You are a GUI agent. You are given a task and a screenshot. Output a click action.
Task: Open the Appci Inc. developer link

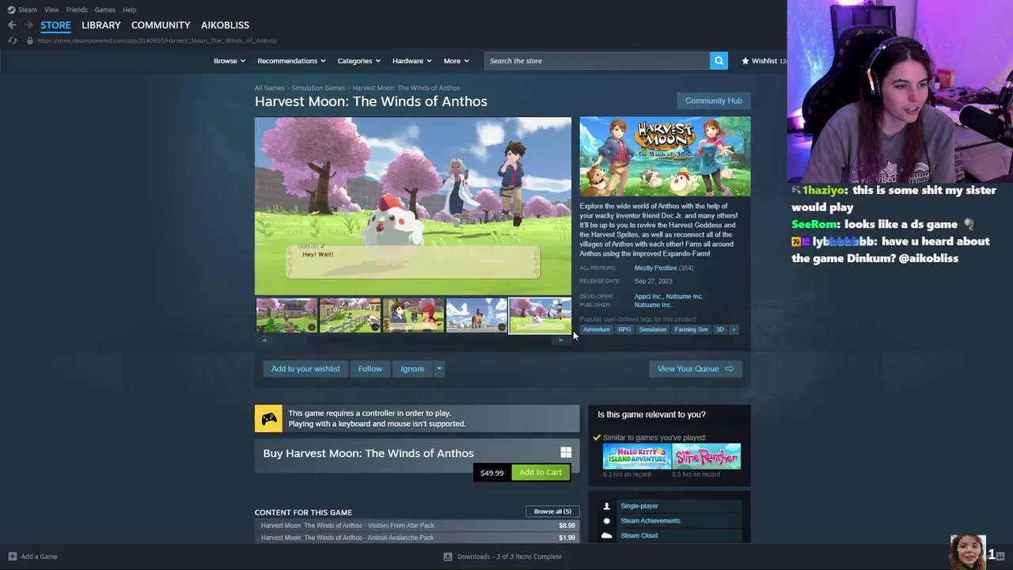pyautogui.click(x=648, y=297)
